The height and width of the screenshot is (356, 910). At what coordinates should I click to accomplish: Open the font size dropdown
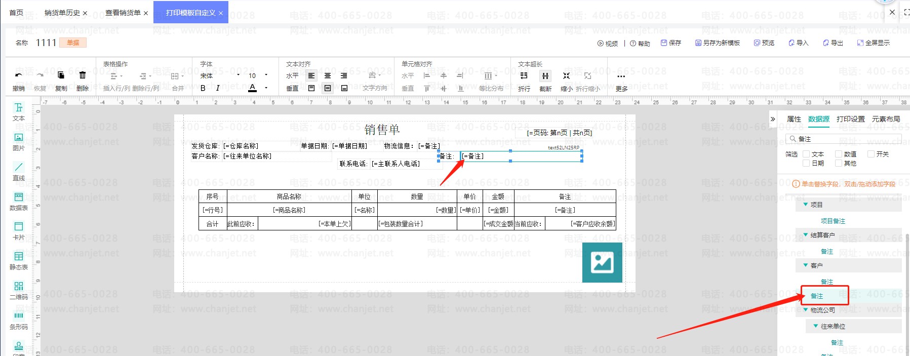[258, 75]
